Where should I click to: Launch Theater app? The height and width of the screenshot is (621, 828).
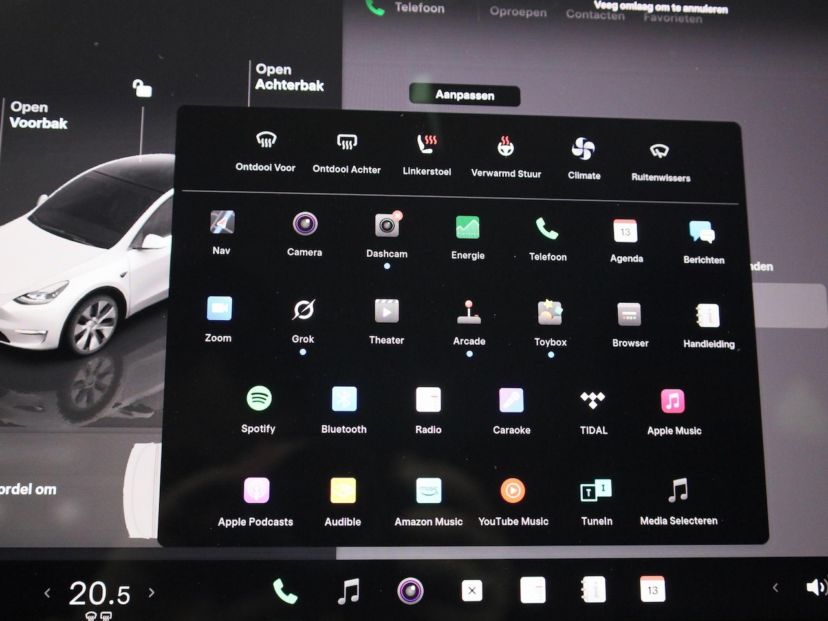[x=387, y=322]
